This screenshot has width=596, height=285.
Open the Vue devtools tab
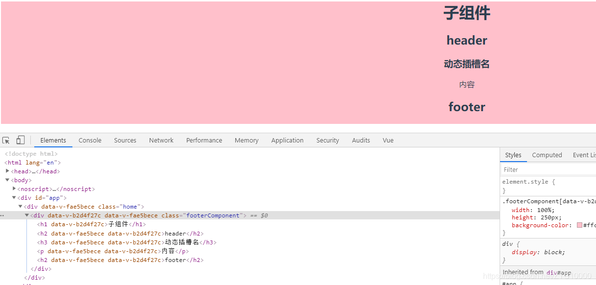388,141
